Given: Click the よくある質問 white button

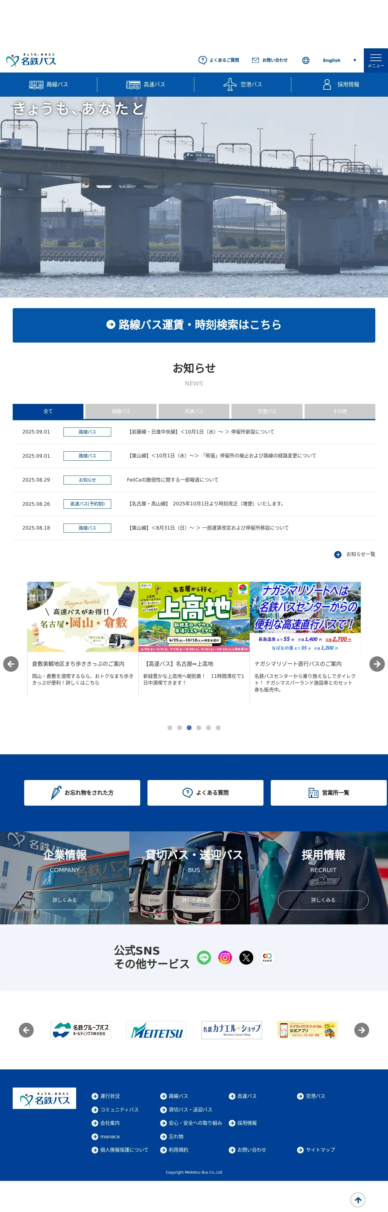Looking at the screenshot, I should click(x=205, y=793).
